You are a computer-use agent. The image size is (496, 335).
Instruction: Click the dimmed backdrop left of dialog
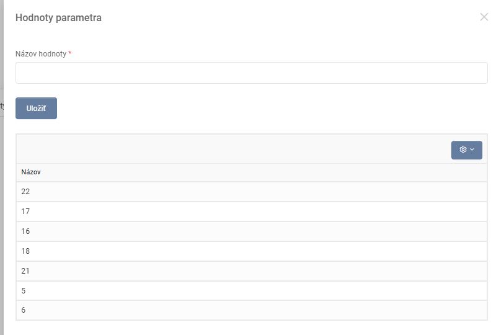pos(1,186)
